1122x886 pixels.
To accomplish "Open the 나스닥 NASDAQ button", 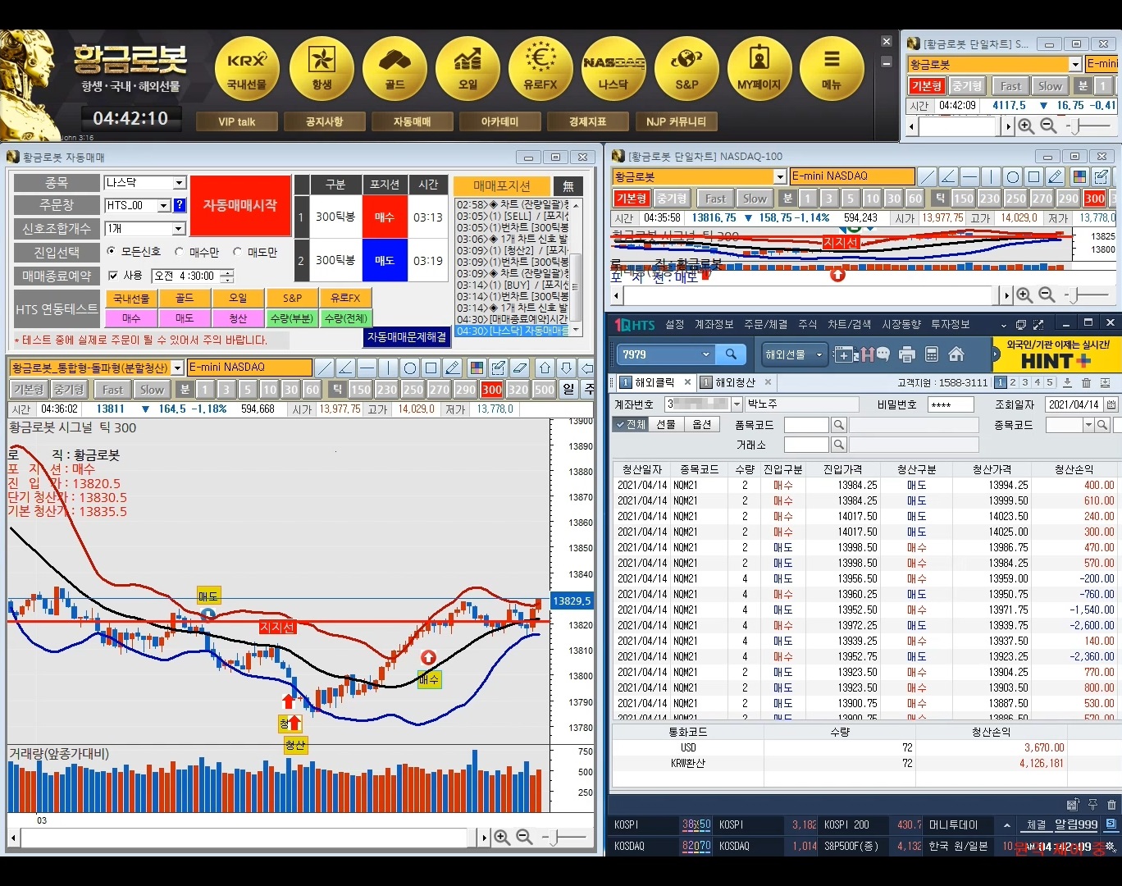I will click(613, 69).
